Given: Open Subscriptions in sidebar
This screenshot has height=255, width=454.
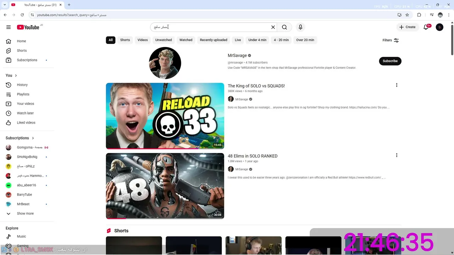Looking at the screenshot, I should pos(27,60).
